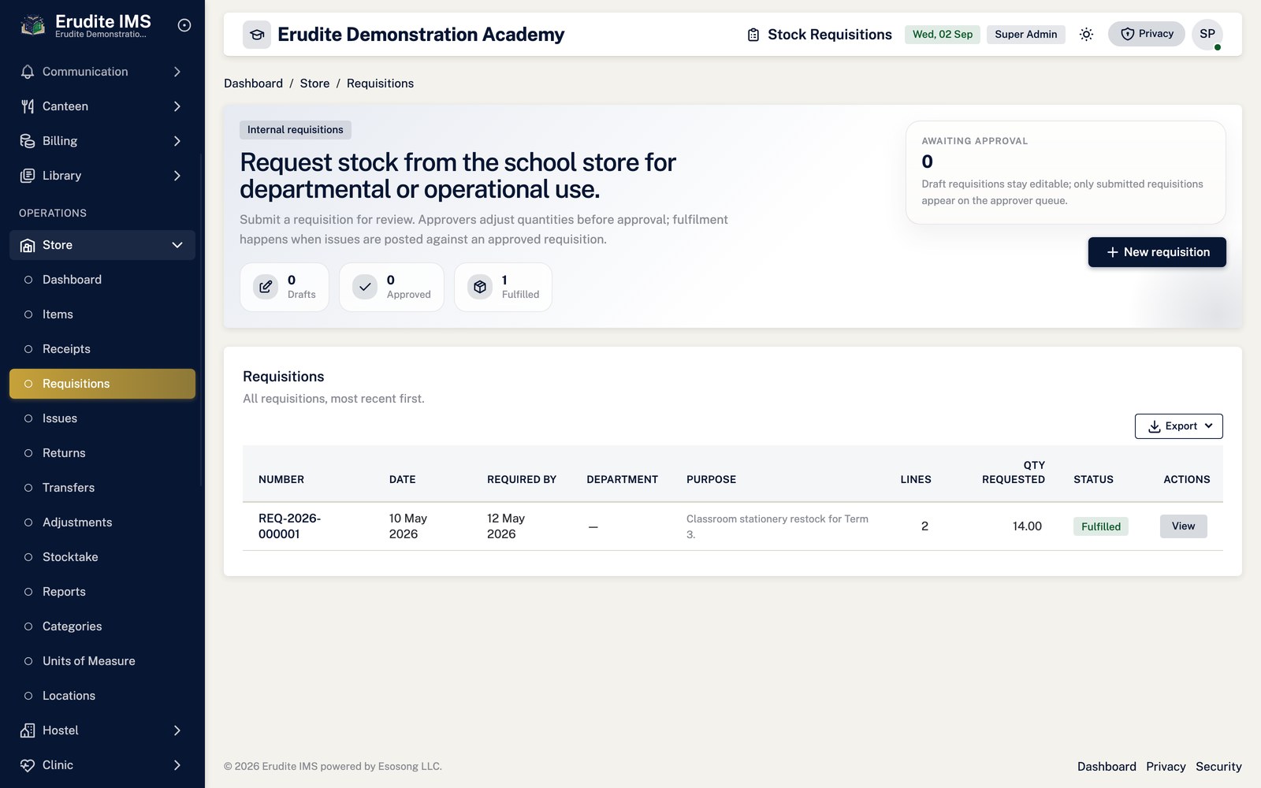Viewport: 1261px width, 788px height.
Task: Click the Privacy footer link
Action: pyautogui.click(x=1166, y=767)
